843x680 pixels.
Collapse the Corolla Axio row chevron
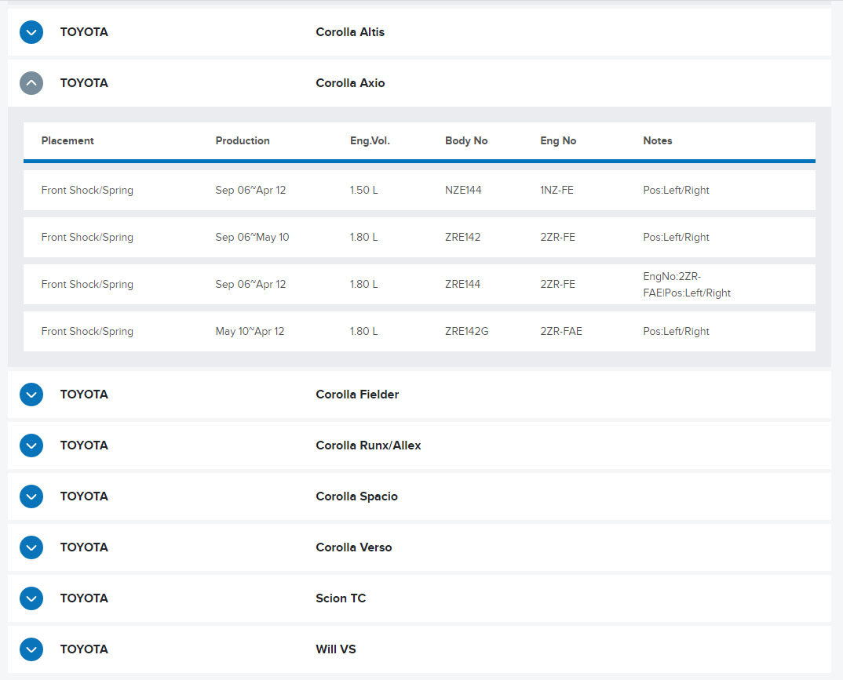(x=31, y=83)
